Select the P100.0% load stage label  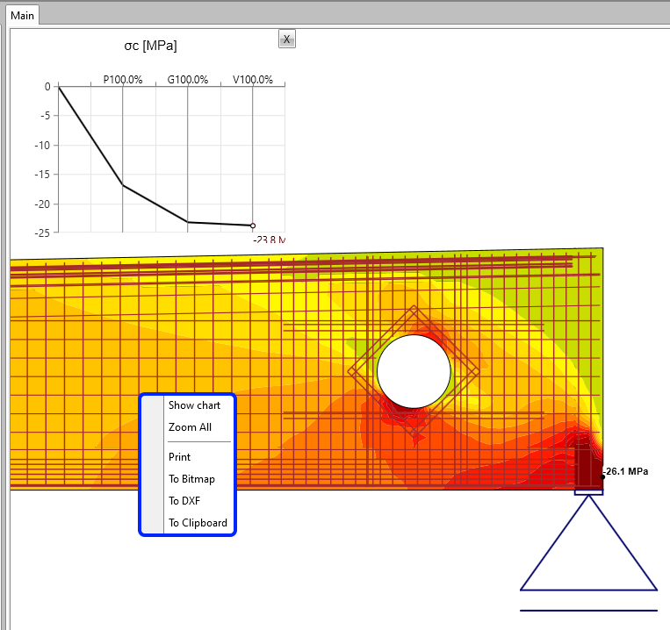(x=123, y=80)
